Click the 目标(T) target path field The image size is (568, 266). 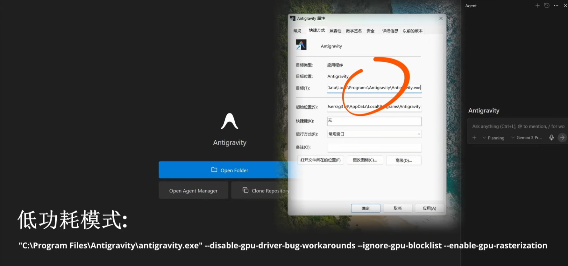click(374, 88)
